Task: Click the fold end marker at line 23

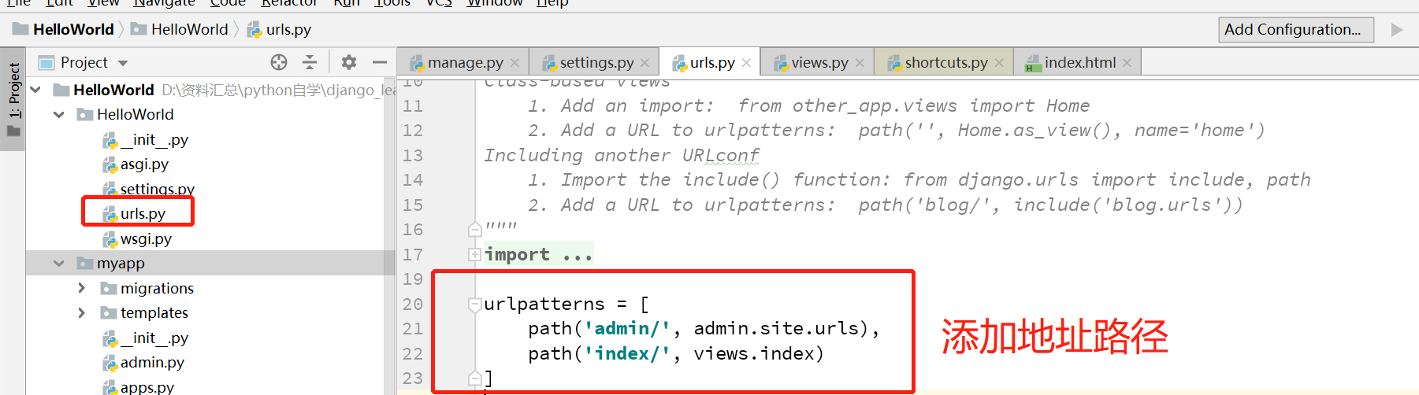Action: click(474, 378)
